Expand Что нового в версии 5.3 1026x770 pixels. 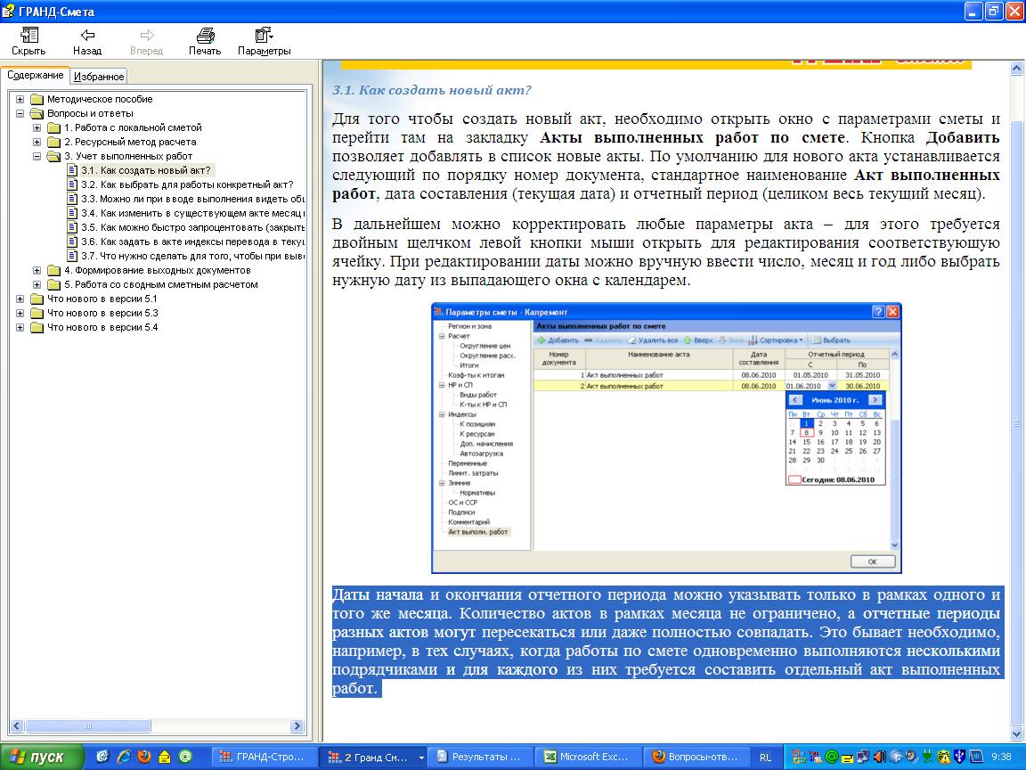tap(20, 313)
